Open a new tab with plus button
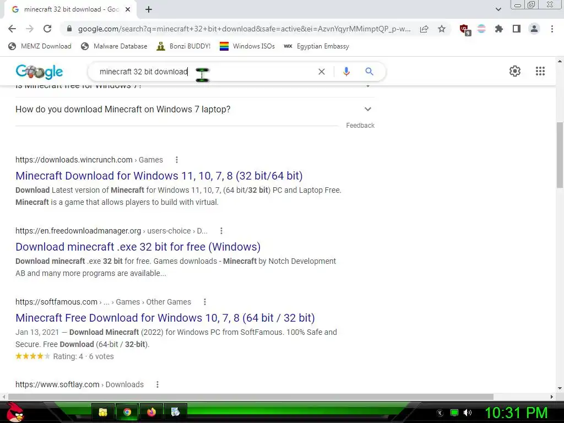The image size is (564, 423). tap(149, 10)
